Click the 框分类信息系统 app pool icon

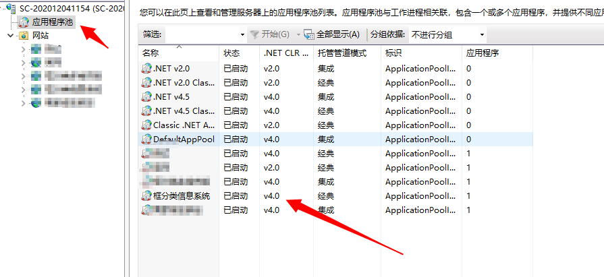[x=146, y=195]
